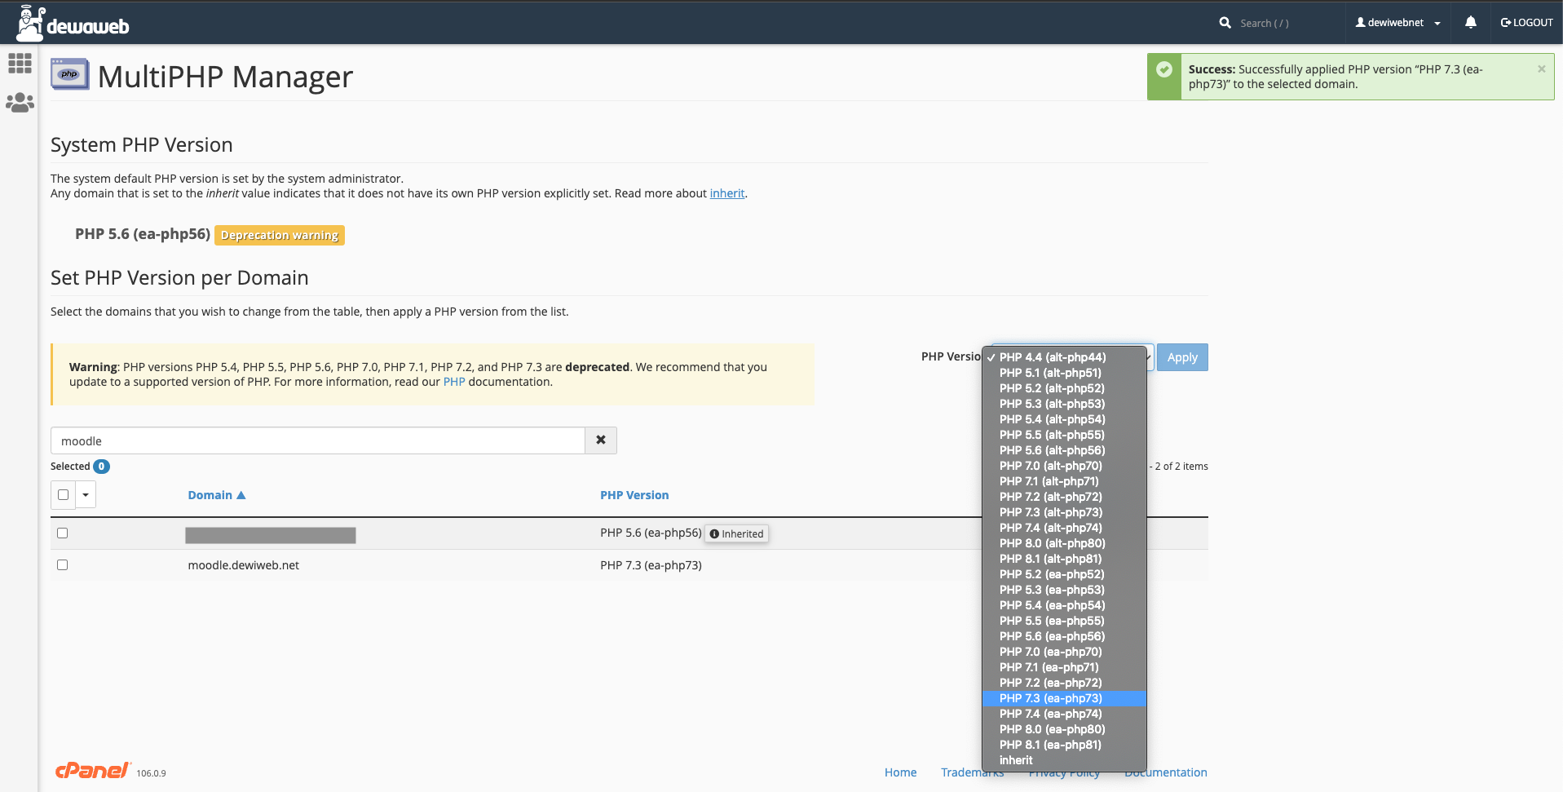Sort table by PHP Version header
This screenshot has height=792, width=1563.
(634, 495)
